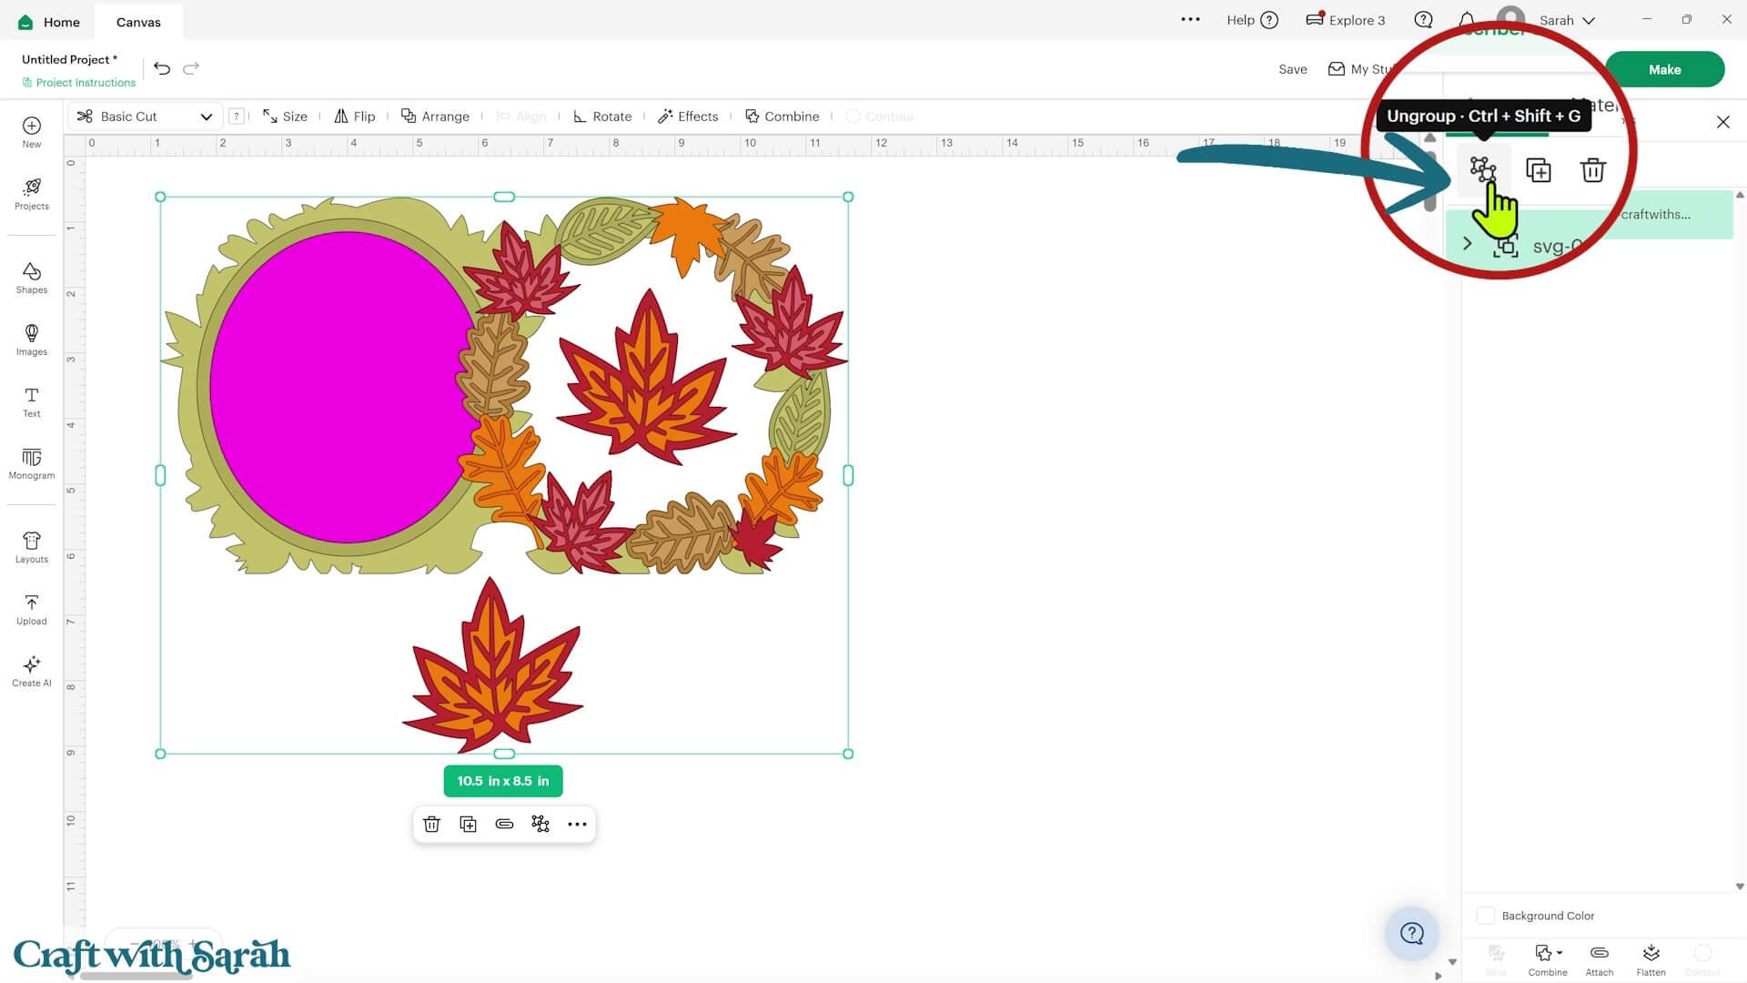
Task: Open the Sarah account dropdown
Action: point(1567,20)
